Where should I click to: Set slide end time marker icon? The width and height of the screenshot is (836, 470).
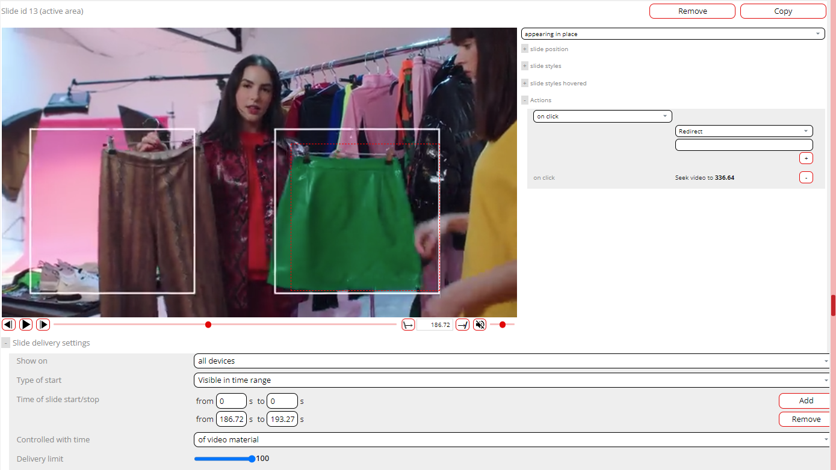pyautogui.click(x=462, y=325)
